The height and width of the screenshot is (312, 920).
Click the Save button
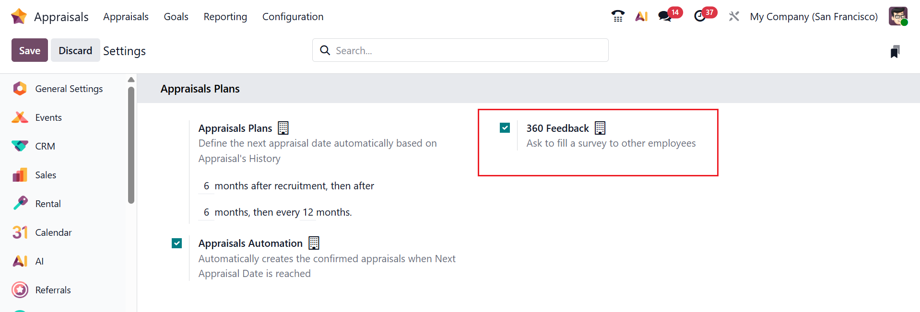point(30,50)
